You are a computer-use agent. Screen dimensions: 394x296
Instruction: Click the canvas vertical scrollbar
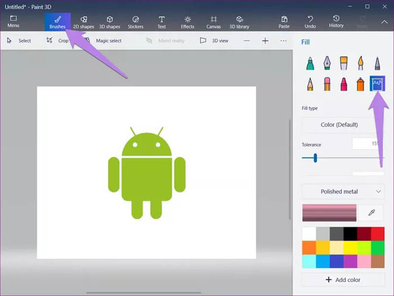point(290,169)
